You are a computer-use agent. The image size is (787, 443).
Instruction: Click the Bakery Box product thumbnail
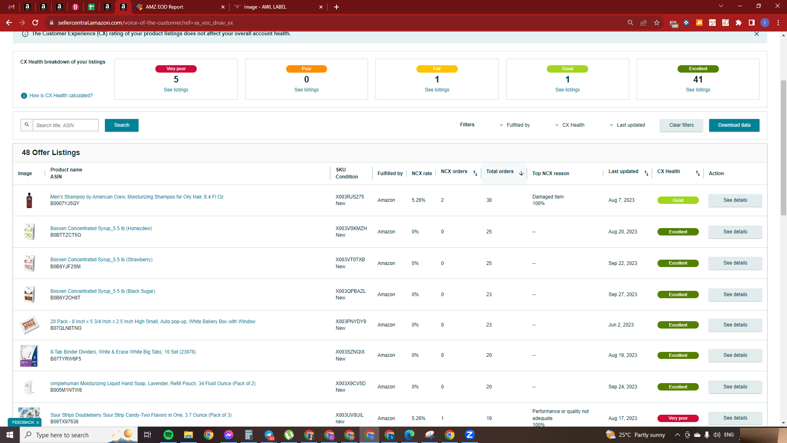coord(30,325)
